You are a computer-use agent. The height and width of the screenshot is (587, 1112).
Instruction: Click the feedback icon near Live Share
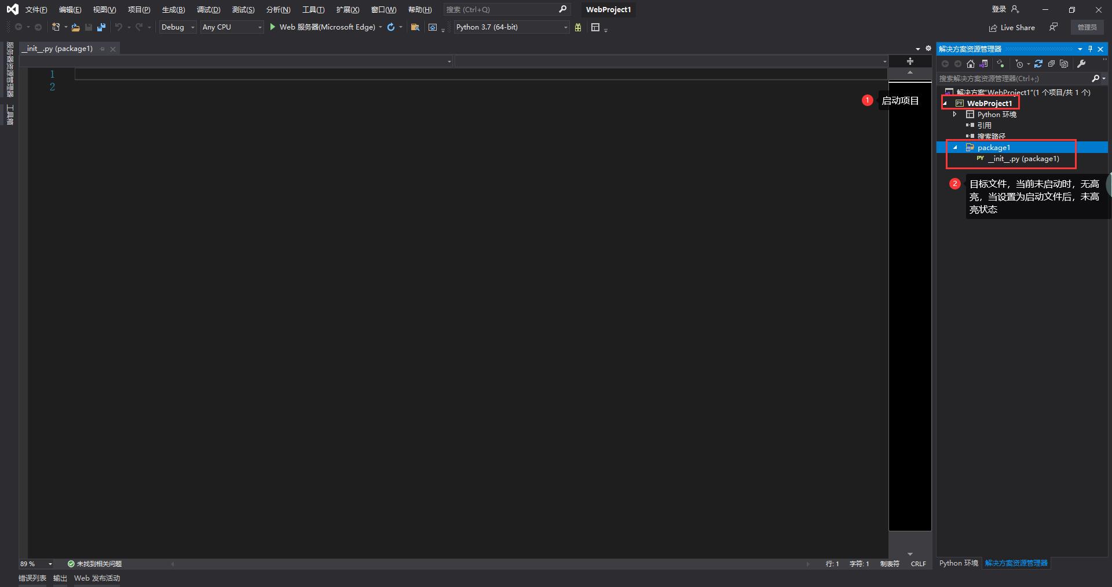coord(1054,27)
